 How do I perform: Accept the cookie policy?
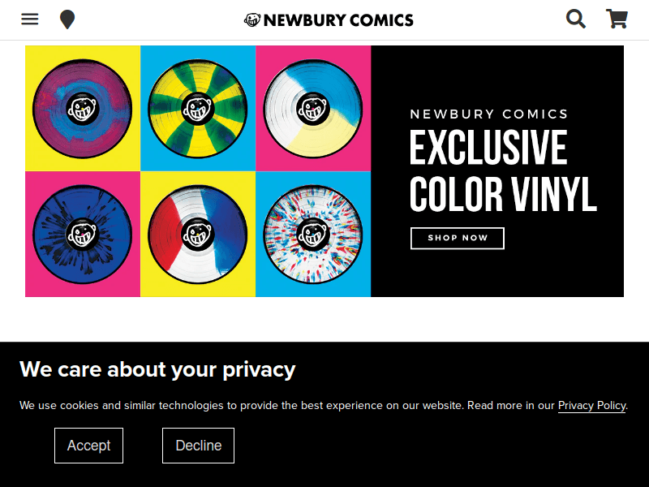(88, 445)
